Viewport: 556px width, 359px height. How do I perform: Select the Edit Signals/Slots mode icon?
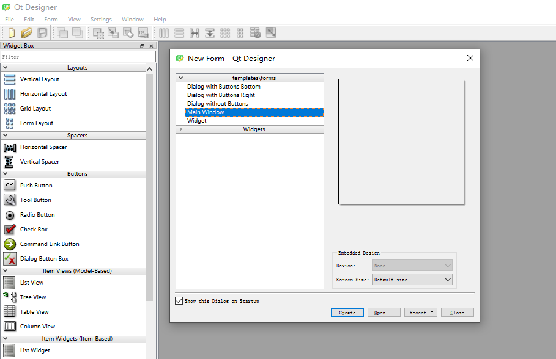point(113,33)
